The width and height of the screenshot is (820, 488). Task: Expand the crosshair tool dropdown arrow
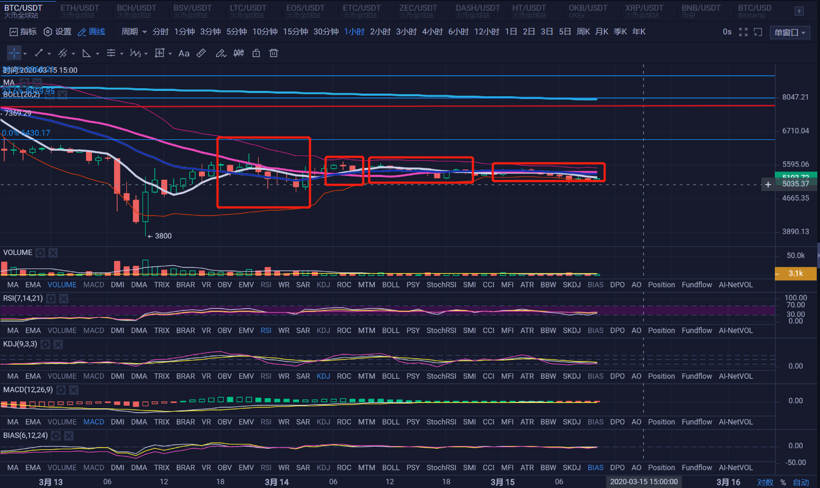tap(25, 54)
